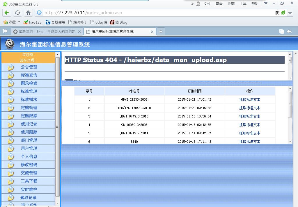Viewport: 298px width, 207px height.
Task: Open the user account avatar icon
Action: [x=198, y=3]
